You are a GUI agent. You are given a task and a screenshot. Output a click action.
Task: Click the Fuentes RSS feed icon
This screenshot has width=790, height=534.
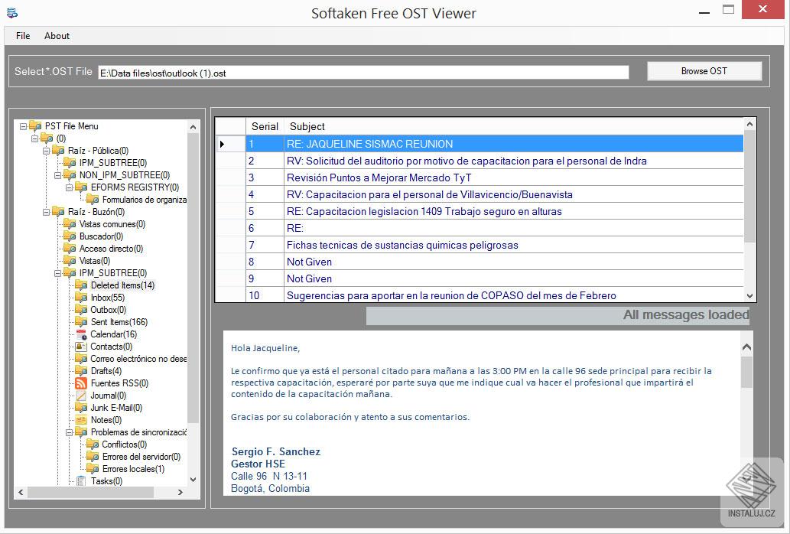(x=81, y=383)
